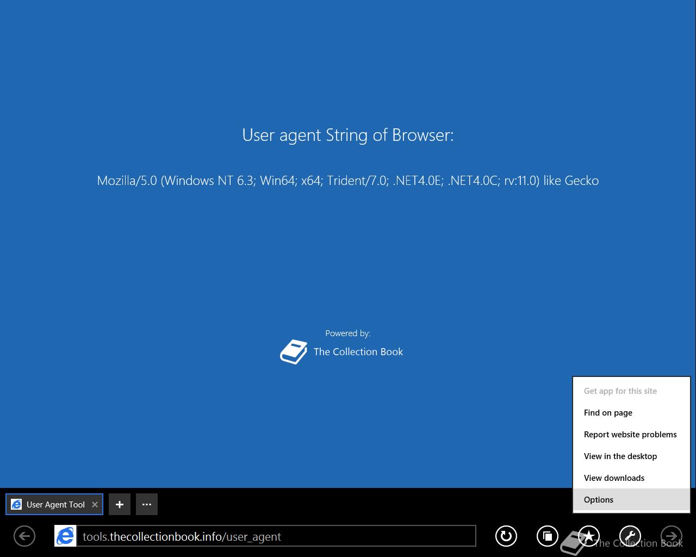Image resolution: width=696 pixels, height=557 pixels.
Task: Open View downloads
Action: (x=631, y=478)
